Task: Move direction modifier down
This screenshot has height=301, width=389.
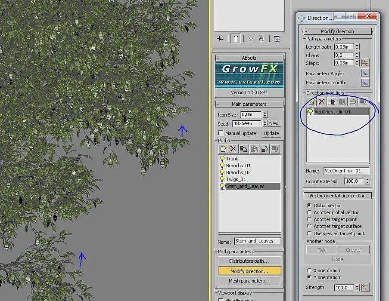Action: (363, 102)
